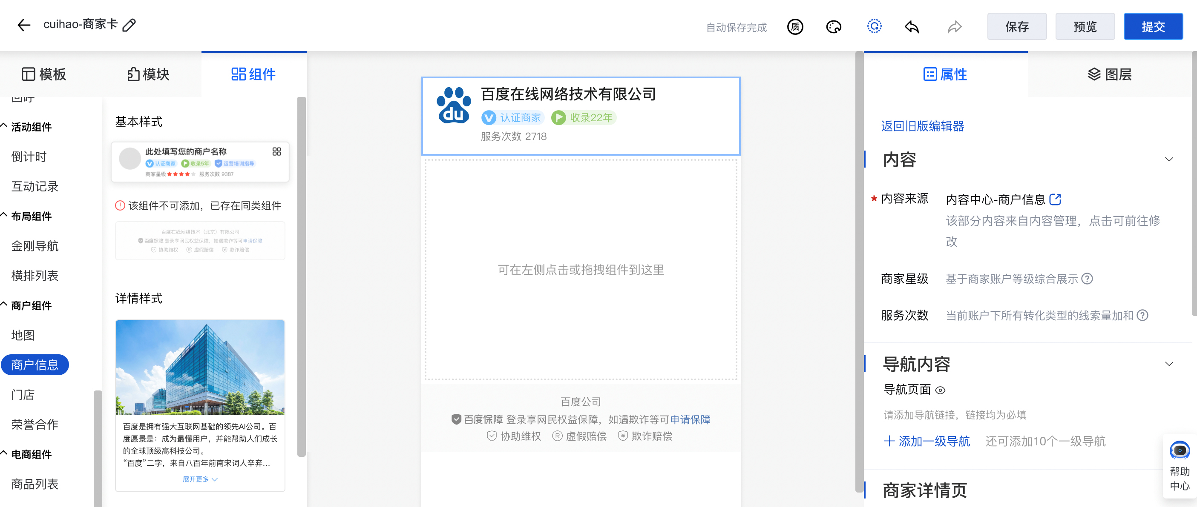Select 商户信息 component
This screenshot has height=507, width=1197.
[35, 365]
